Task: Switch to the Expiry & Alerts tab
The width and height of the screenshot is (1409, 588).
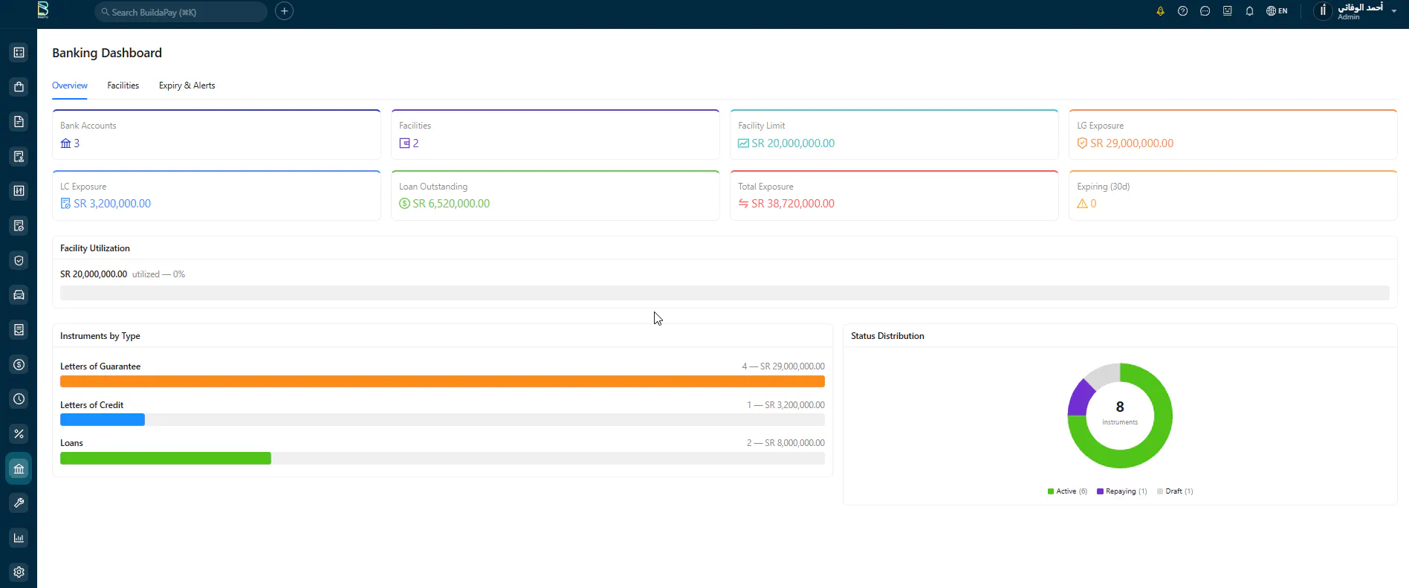Action: click(187, 85)
